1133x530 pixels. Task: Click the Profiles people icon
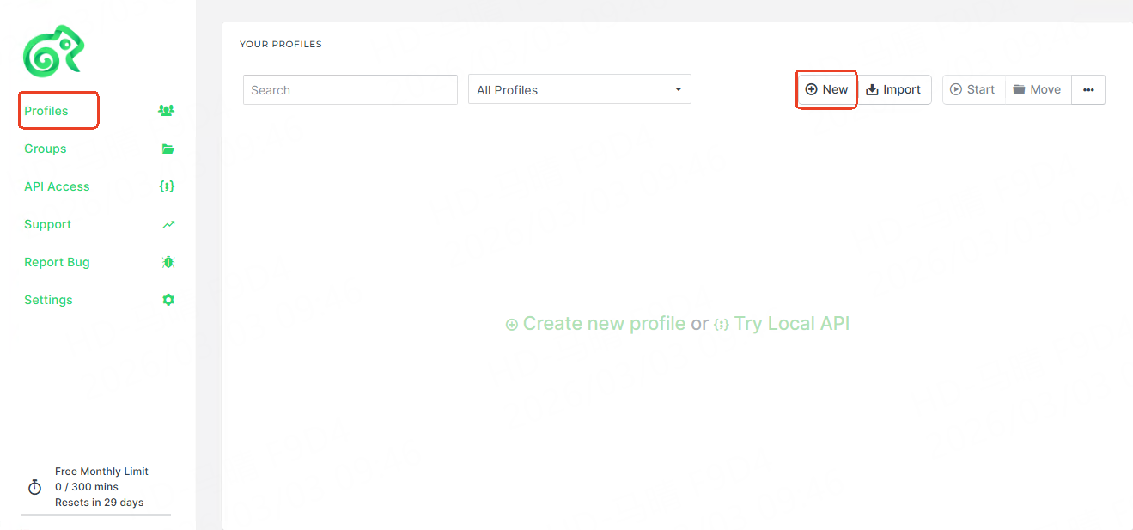(167, 111)
